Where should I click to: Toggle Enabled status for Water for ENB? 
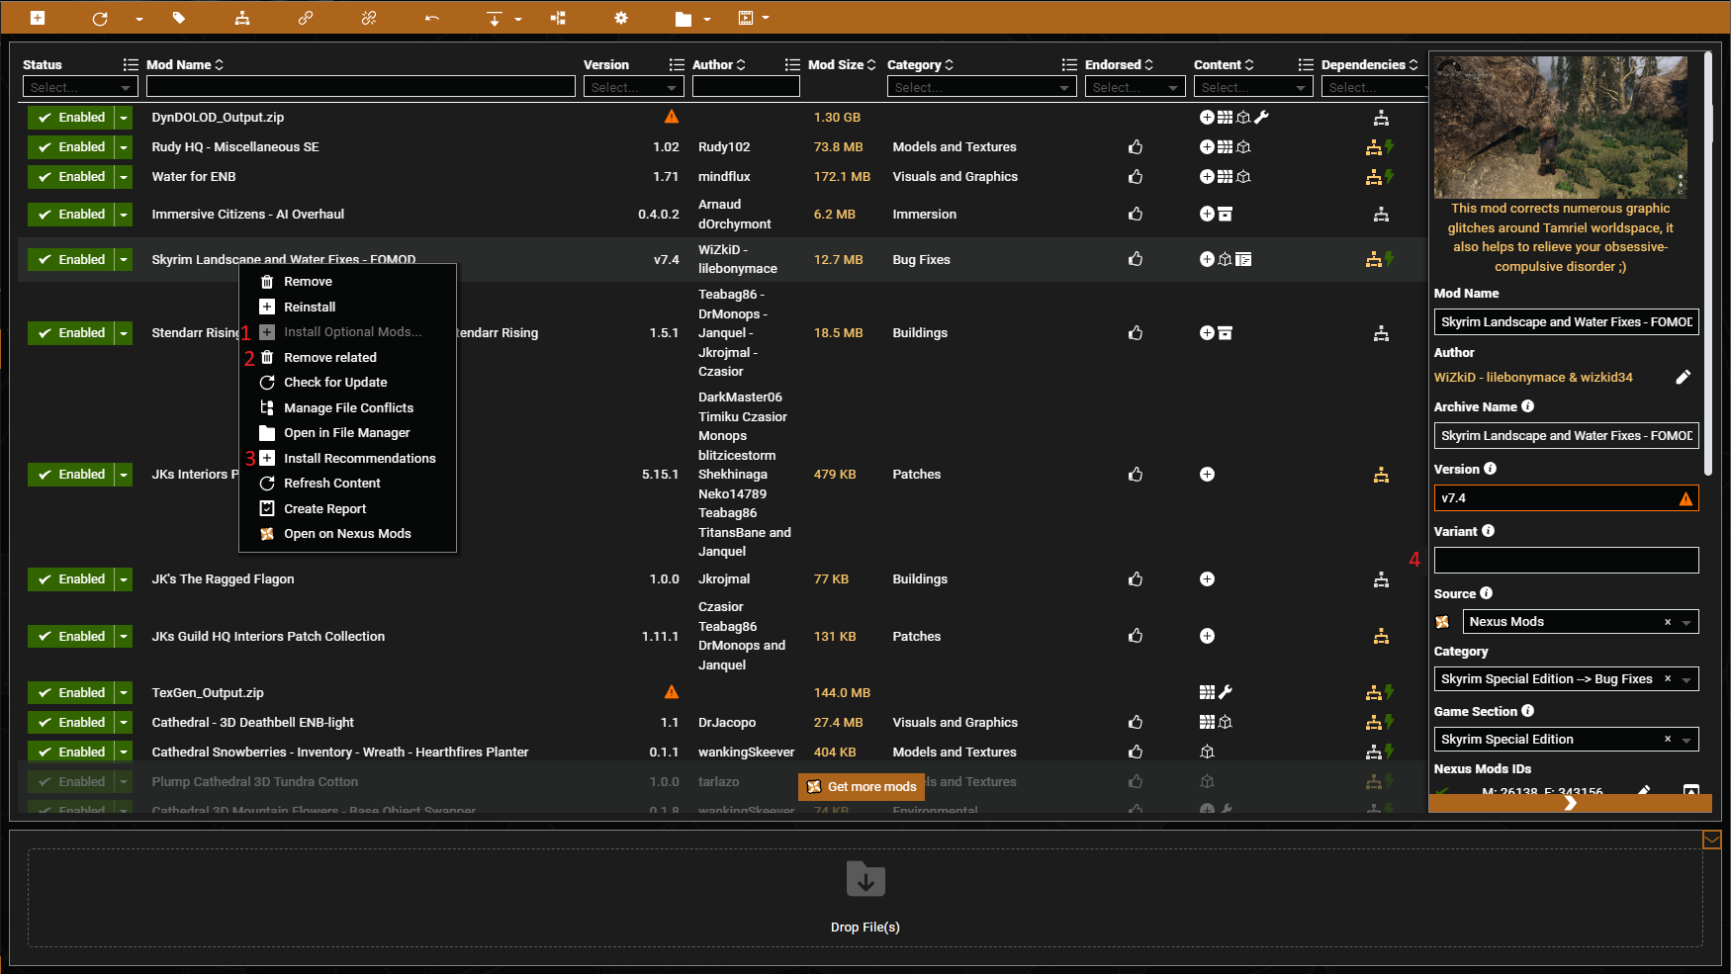pyautogui.click(x=70, y=177)
